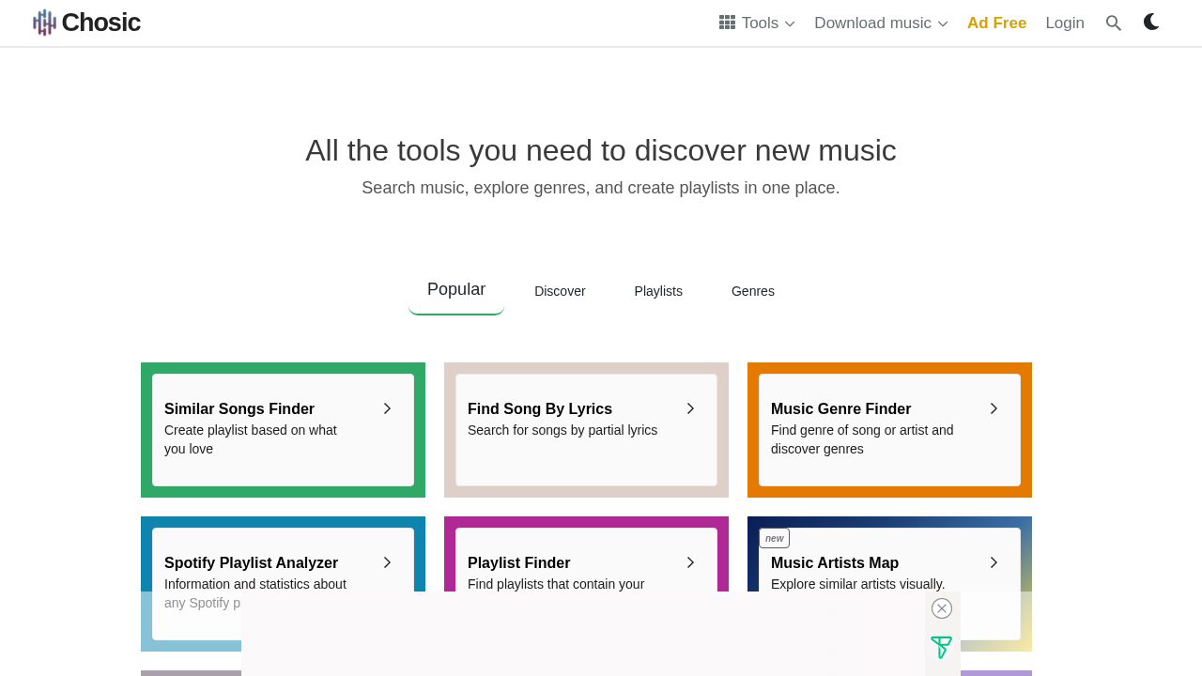
Task: Click arrow on Music Artists Map card
Action: coord(994,562)
